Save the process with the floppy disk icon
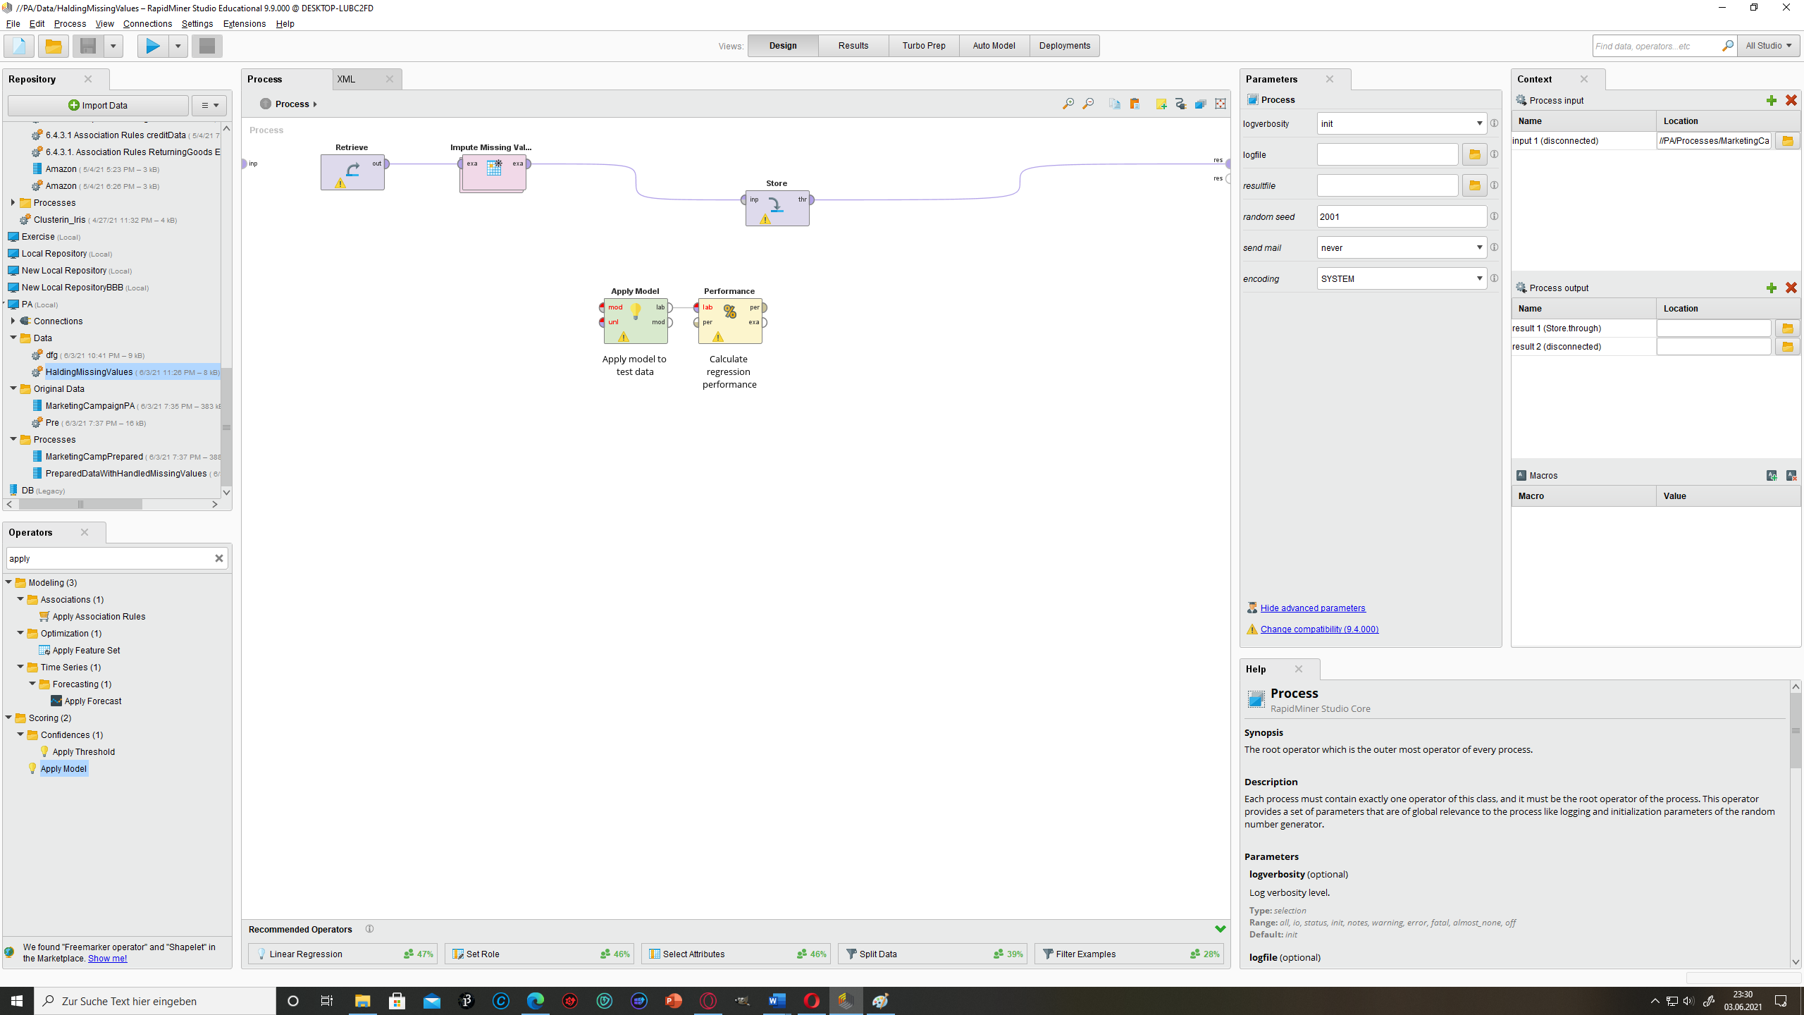 point(88,47)
